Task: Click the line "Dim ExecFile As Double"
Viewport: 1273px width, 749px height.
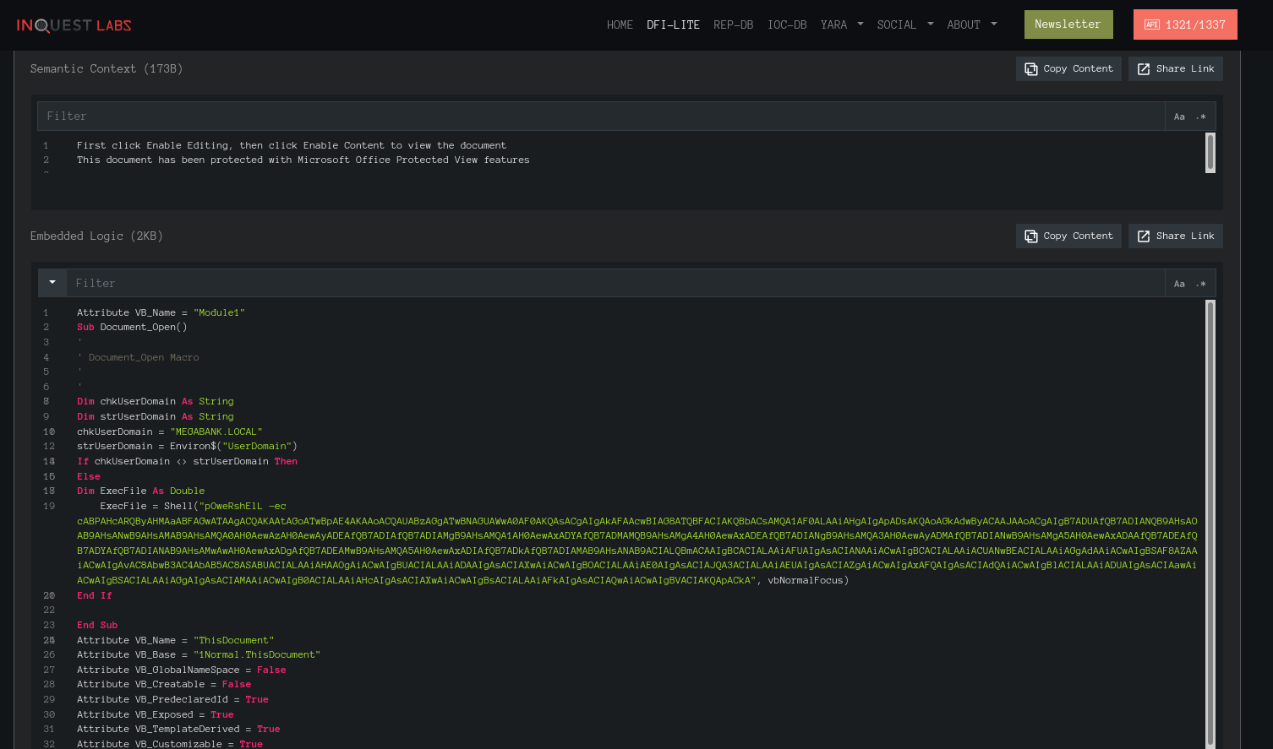Action: pyautogui.click(x=140, y=491)
